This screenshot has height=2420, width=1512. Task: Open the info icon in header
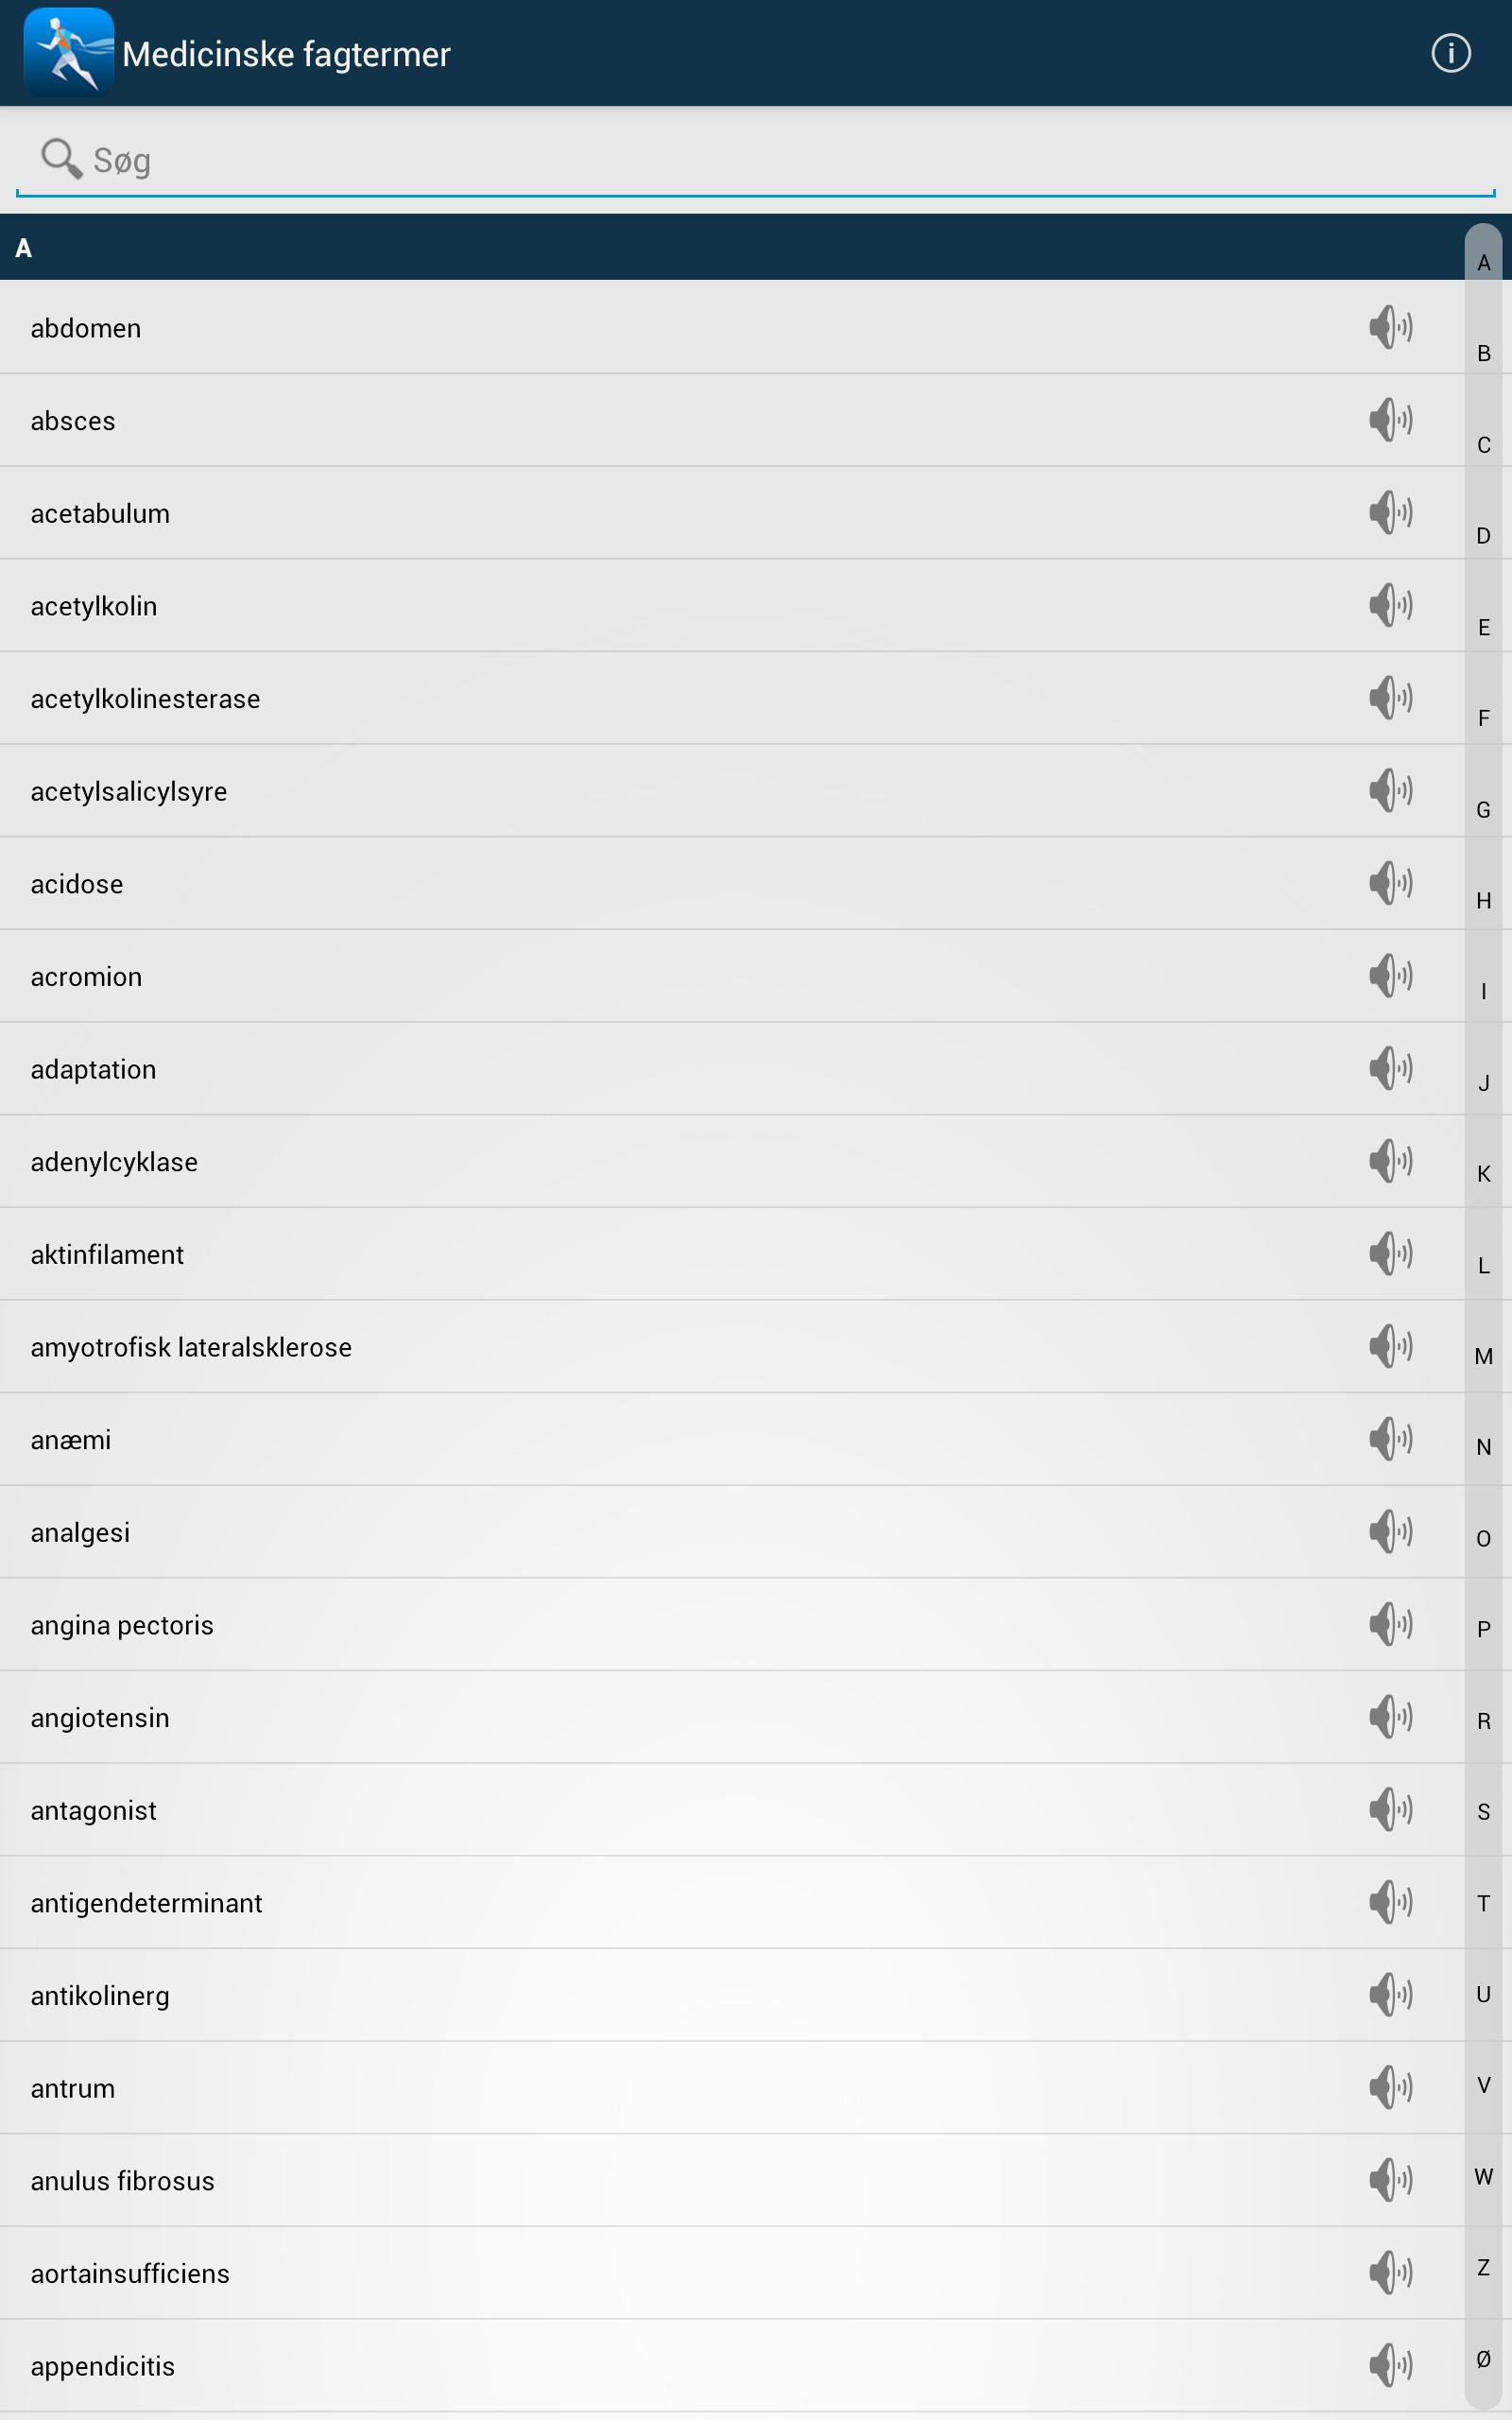pyautogui.click(x=1450, y=53)
